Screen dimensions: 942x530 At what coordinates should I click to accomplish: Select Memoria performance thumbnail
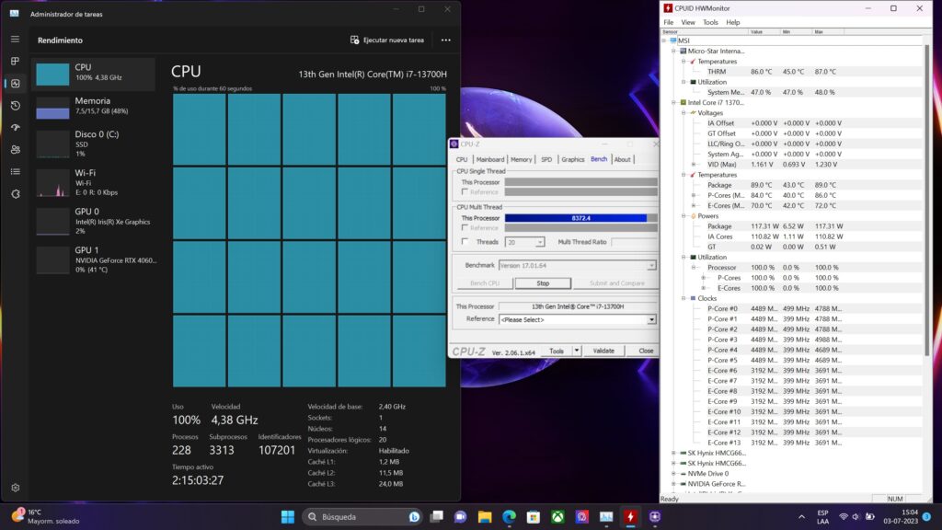coord(93,107)
